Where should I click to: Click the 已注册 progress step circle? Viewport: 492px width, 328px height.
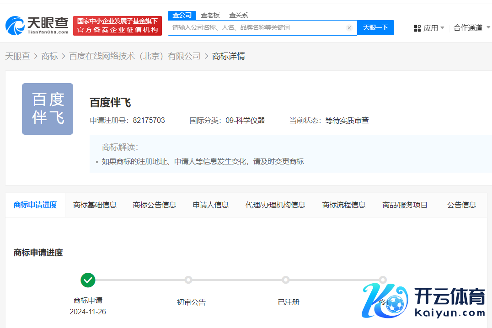286,280
